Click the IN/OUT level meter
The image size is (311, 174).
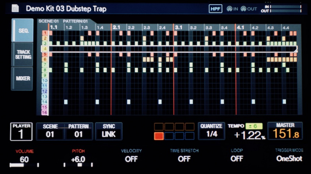[x=281, y=9]
